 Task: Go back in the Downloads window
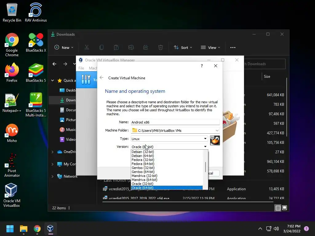point(54,64)
